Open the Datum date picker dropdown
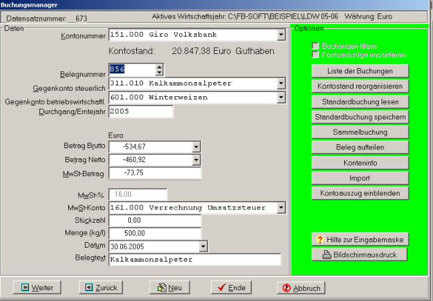 [x=203, y=246]
